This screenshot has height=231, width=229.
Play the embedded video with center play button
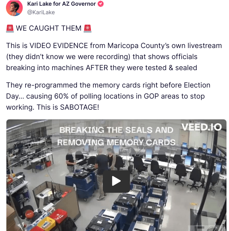(x=116, y=181)
